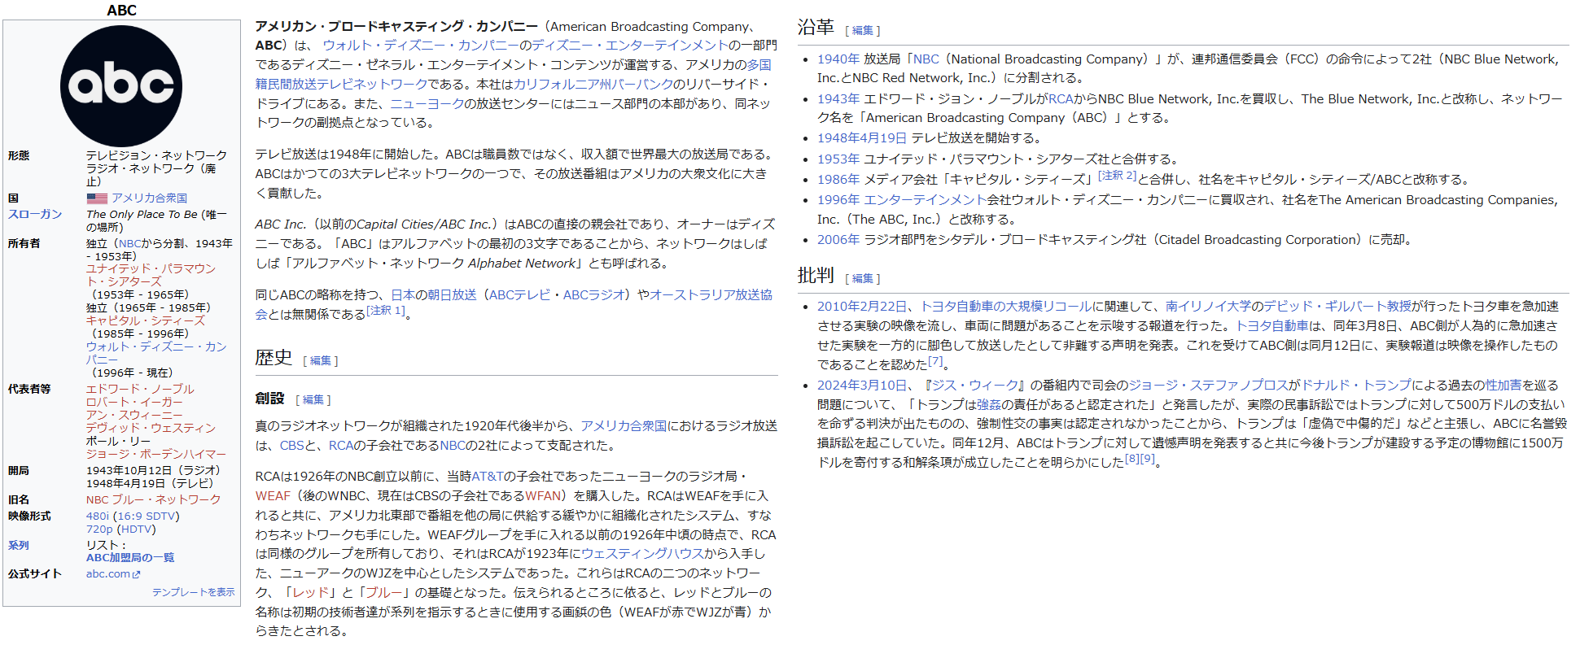
Task: Open the external link icon beside abc.com
Action: coord(136,574)
